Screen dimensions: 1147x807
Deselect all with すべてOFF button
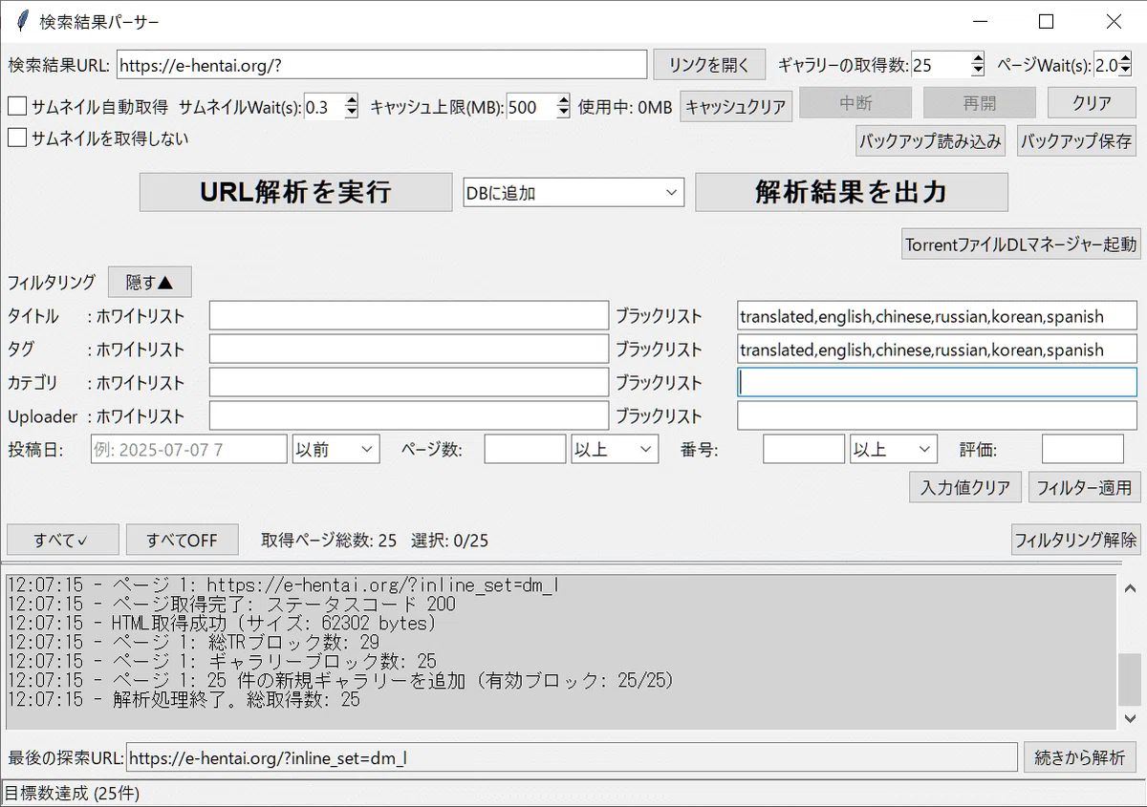click(183, 540)
